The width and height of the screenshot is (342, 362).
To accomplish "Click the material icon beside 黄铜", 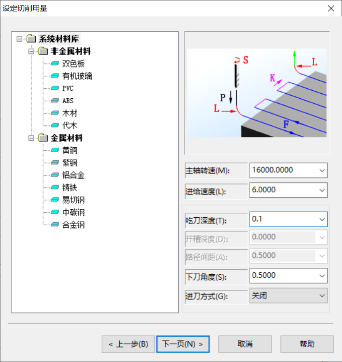I will click(55, 150).
